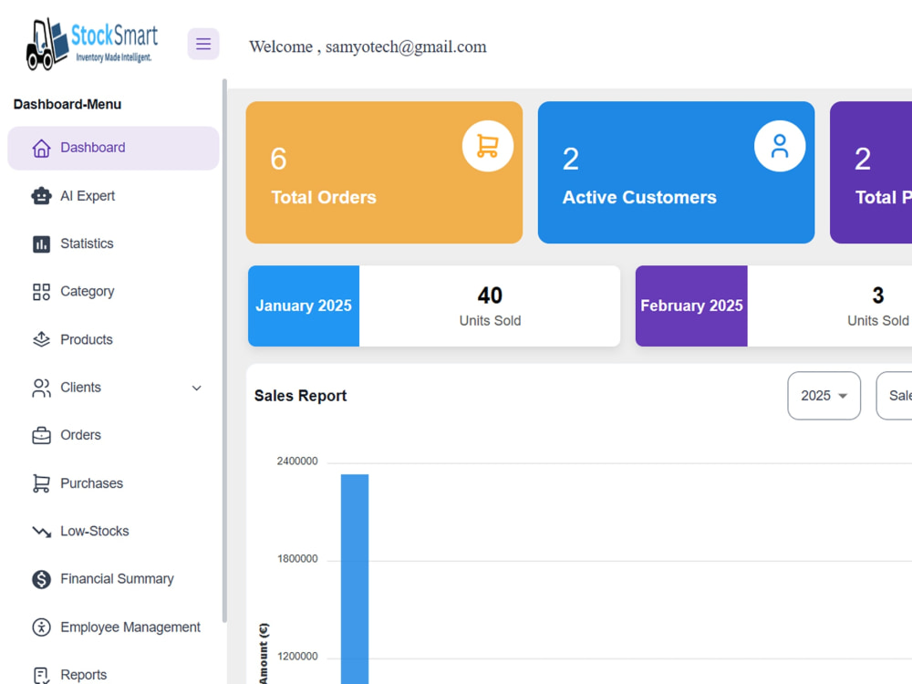
Task: Select the February 2025 units sold card
Action: coord(773,306)
